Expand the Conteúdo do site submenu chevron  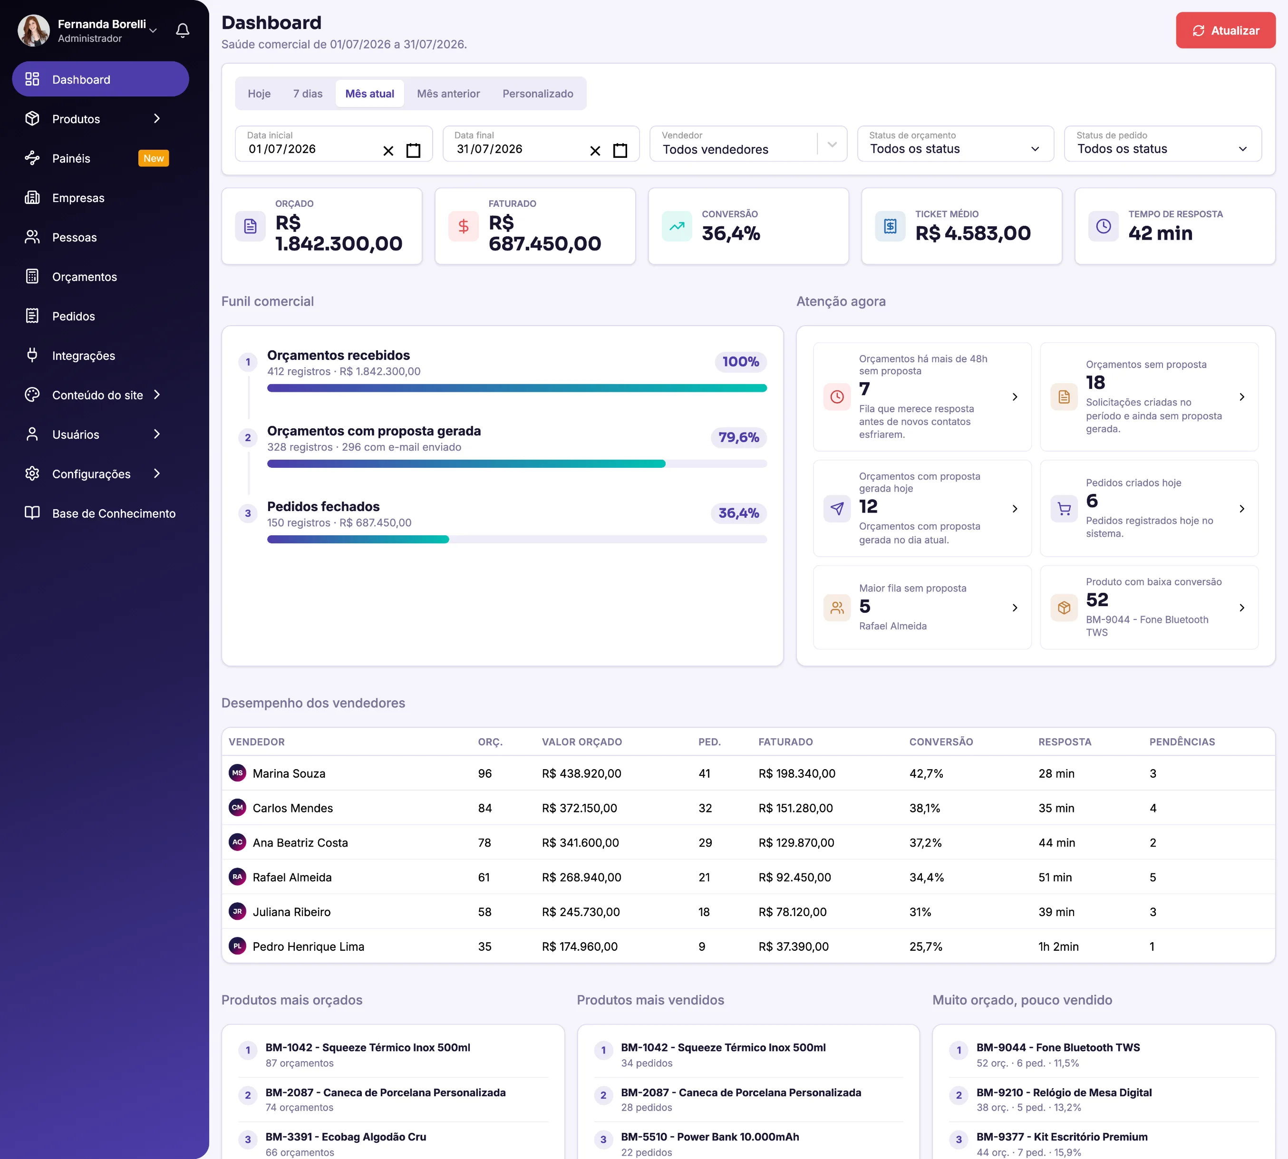(157, 395)
